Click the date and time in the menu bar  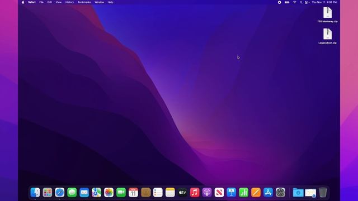point(324,2)
